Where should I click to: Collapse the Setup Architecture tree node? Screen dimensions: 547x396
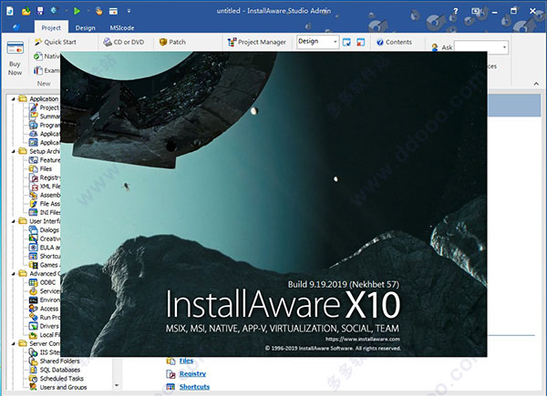click(x=14, y=151)
